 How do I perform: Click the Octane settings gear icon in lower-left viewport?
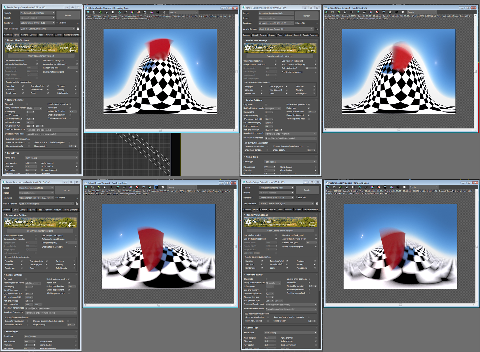tap(162, 187)
